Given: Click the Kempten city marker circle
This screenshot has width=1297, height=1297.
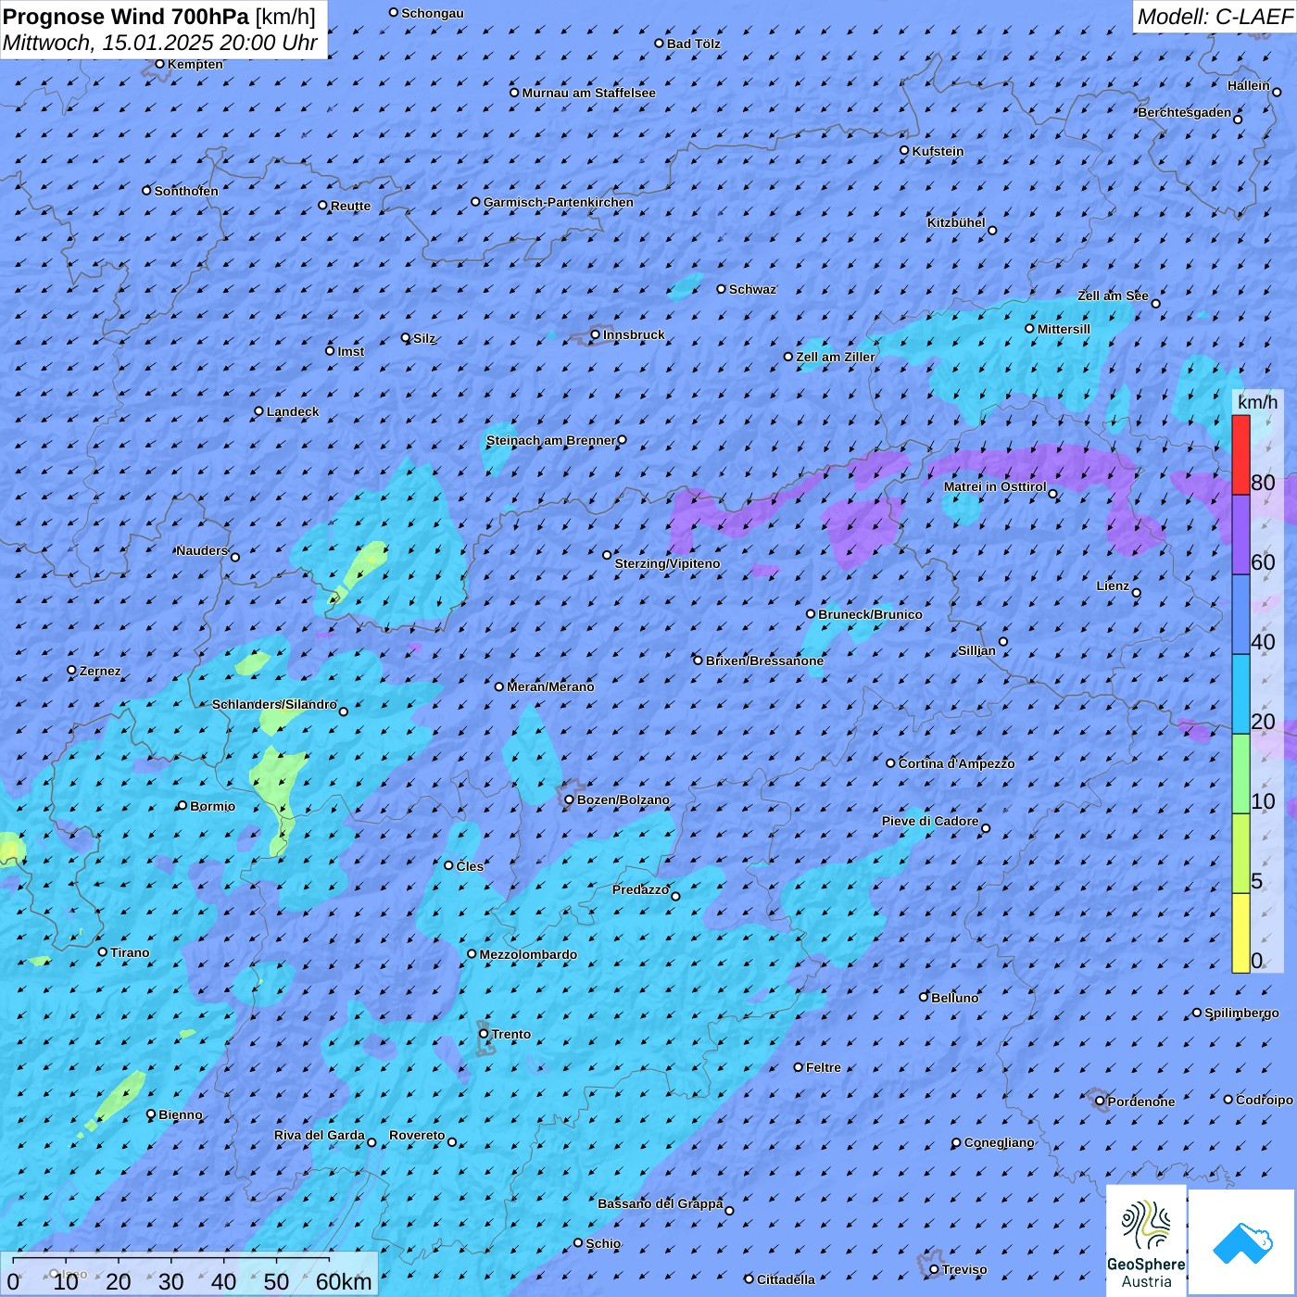Looking at the screenshot, I should click(160, 64).
